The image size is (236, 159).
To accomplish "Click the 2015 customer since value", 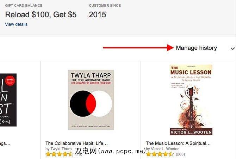I will (x=97, y=14).
